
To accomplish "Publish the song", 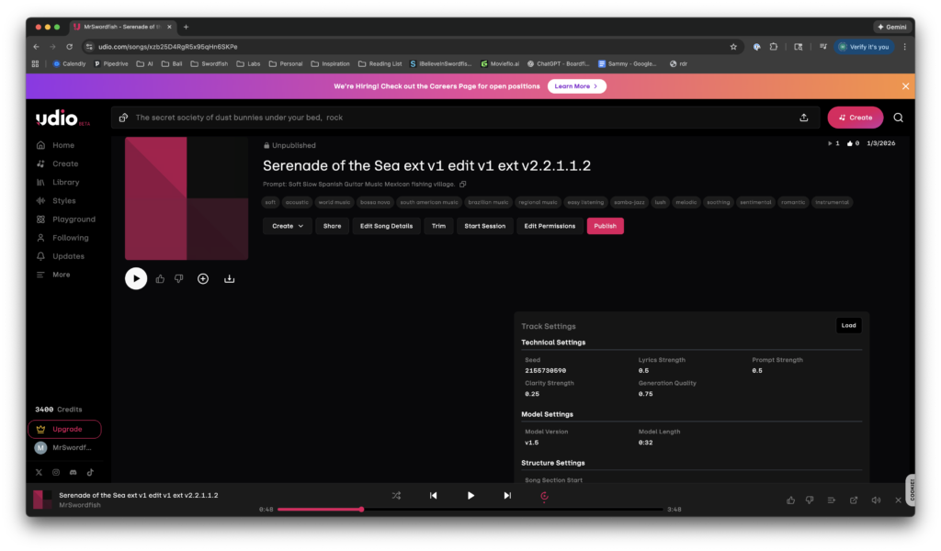I will click(605, 225).
